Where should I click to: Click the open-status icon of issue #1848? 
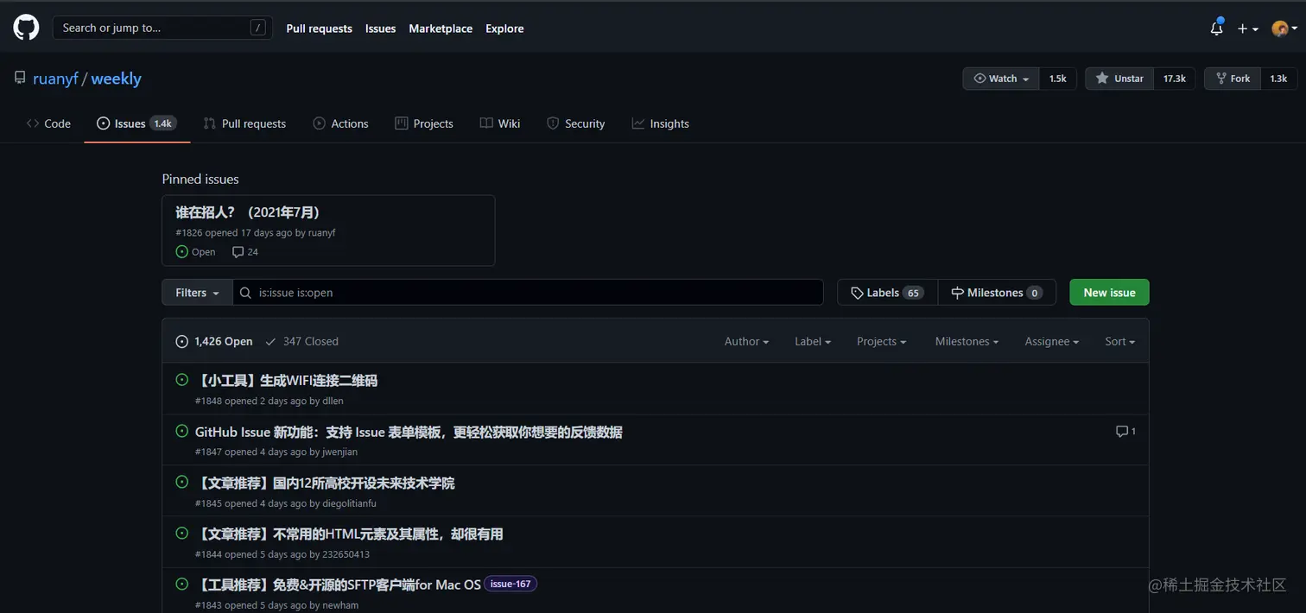(182, 380)
